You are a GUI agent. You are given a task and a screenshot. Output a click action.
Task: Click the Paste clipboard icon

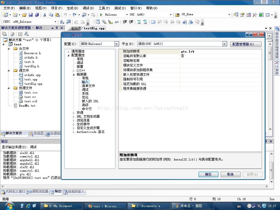[x=57, y=15]
